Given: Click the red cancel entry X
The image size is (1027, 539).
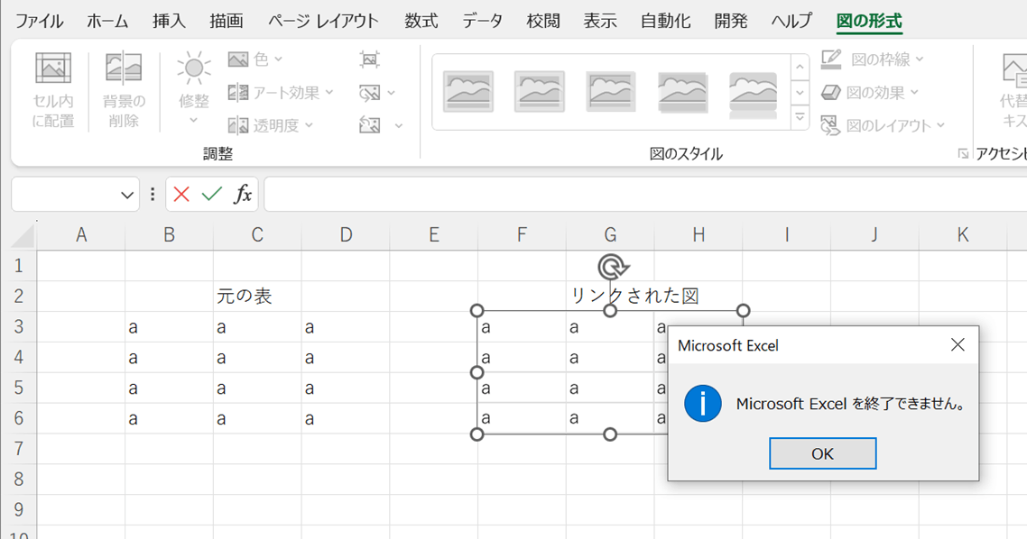Looking at the screenshot, I should 181,195.
